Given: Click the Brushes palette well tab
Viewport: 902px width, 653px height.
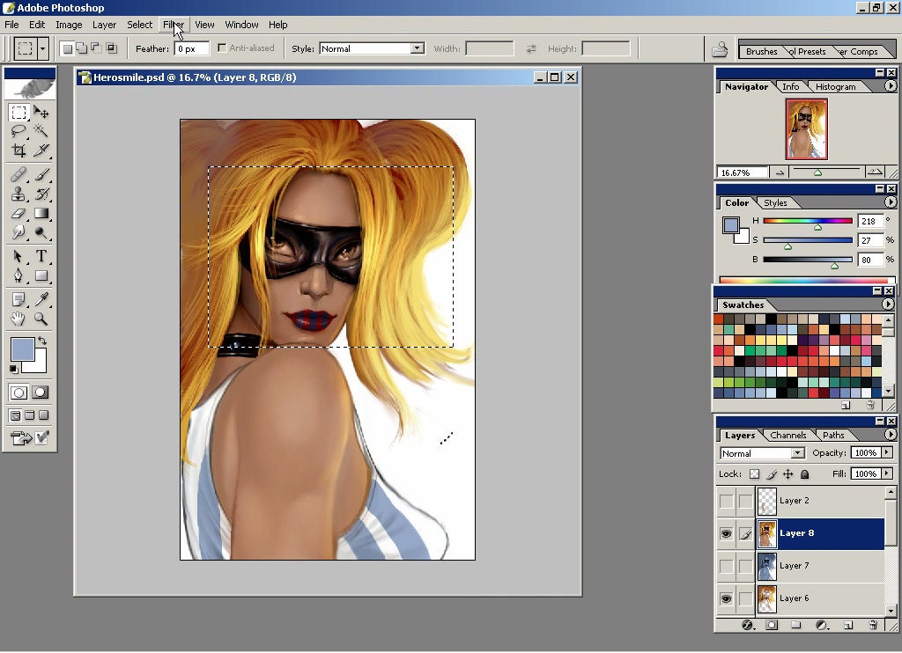Looking at the screenshot, I should click(761, 52).
